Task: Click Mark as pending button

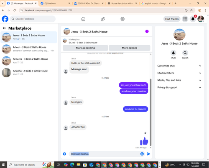Action: (x=85, y=48)
